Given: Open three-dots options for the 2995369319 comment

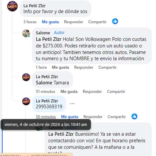Looking at the screenshot, I should [x=72, y=104].
